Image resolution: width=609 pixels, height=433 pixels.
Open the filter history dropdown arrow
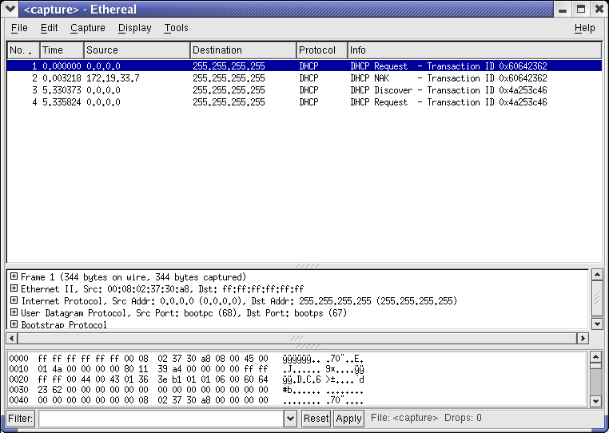tap(290, 418)
